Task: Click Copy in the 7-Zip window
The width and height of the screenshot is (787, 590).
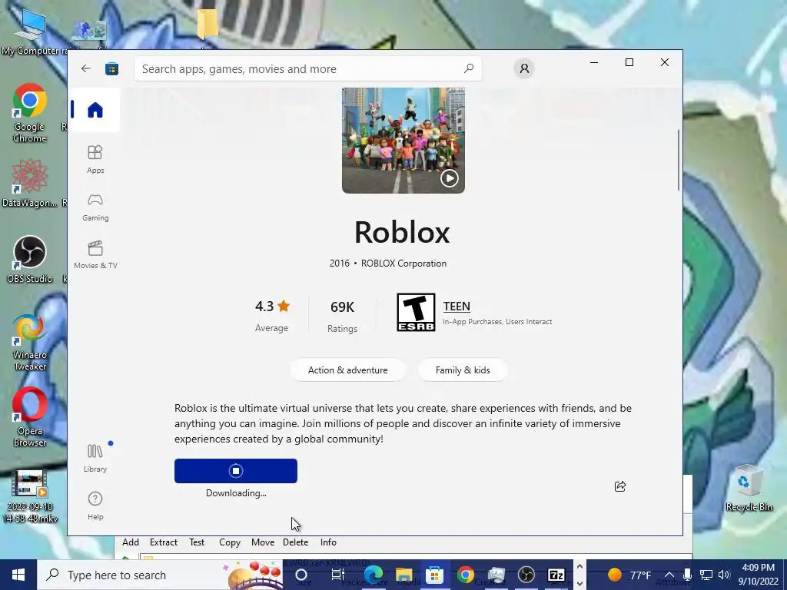Action: click(230, 542)
